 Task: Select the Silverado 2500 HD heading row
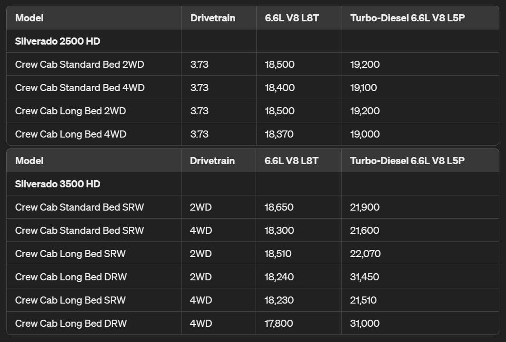point(253,41)
